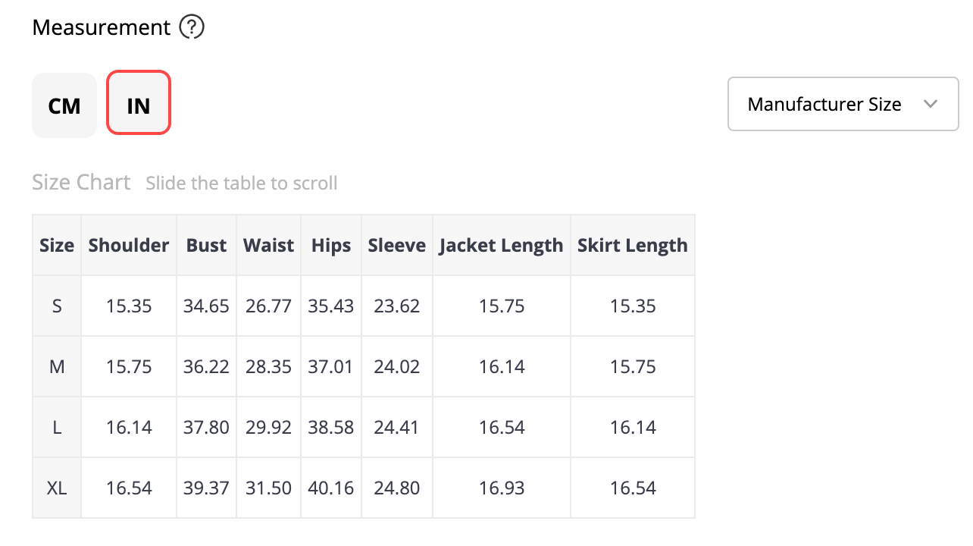Click the Bust column header
This screenshot has width=973, height=546.
[206, 246]
